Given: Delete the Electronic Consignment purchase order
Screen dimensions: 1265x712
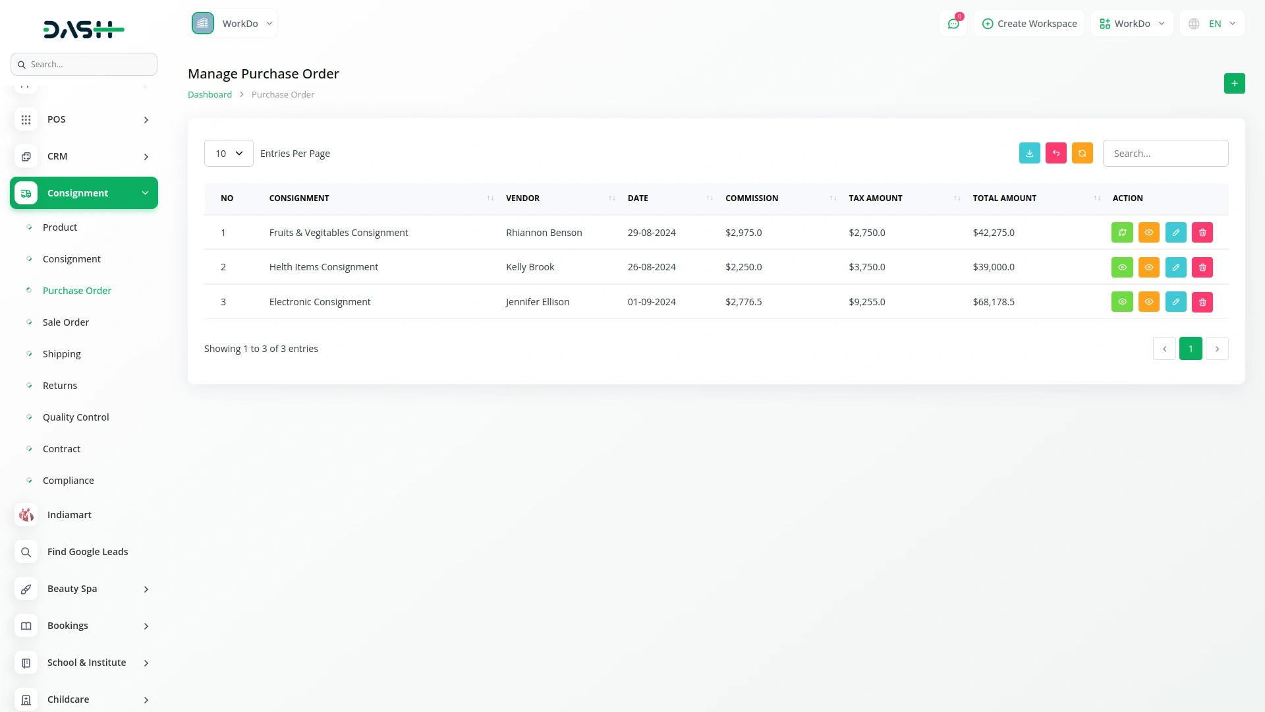Looking at the screenshot, I should coord(1202,302).
